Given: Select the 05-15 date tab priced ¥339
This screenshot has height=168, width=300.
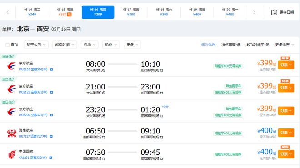Looking at the screenshot, I should tap(65, 12).
